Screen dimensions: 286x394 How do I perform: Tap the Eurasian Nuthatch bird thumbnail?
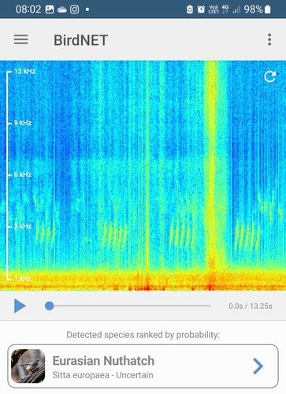click(x=28, y=366)
